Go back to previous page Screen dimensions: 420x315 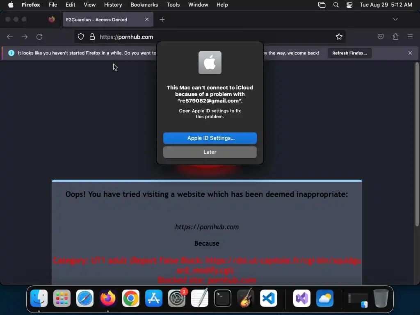(x=10, y=37)
